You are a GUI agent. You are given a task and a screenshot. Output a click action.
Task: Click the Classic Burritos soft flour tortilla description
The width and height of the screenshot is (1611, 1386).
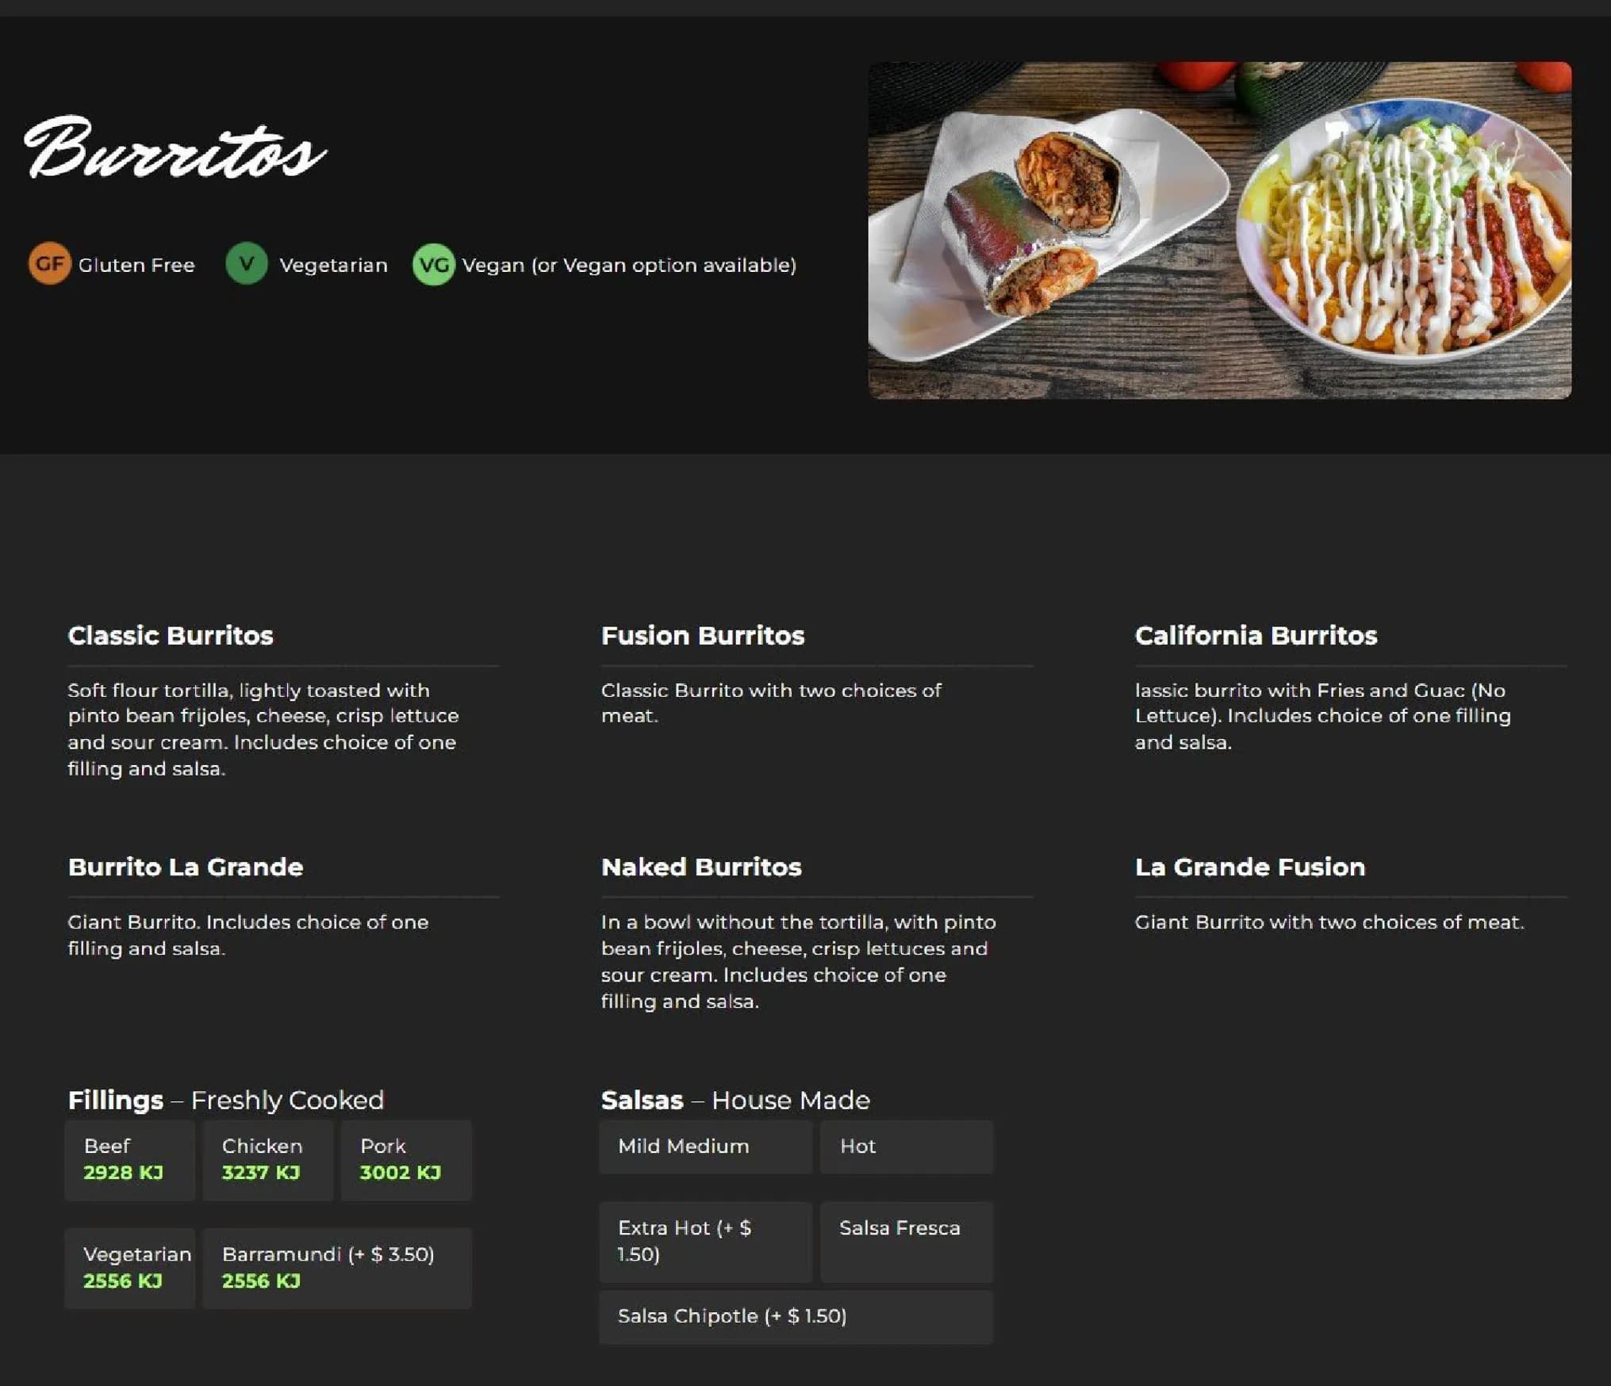tap(263, 729)
